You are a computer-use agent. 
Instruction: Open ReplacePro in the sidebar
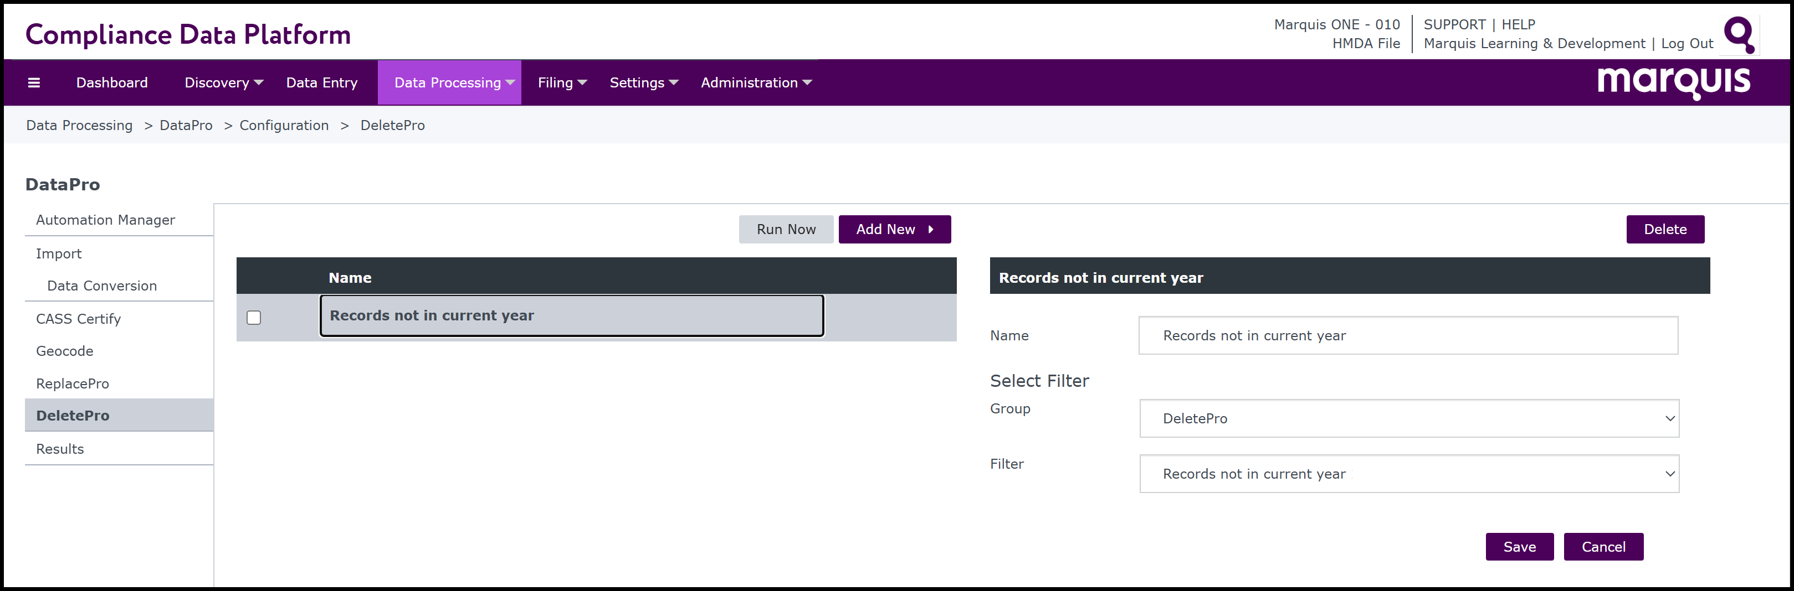pyautogui.click(x=73, y=384)
